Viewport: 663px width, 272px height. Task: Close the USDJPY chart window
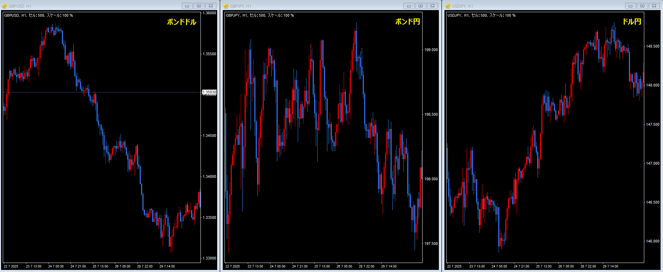(654, 6)
